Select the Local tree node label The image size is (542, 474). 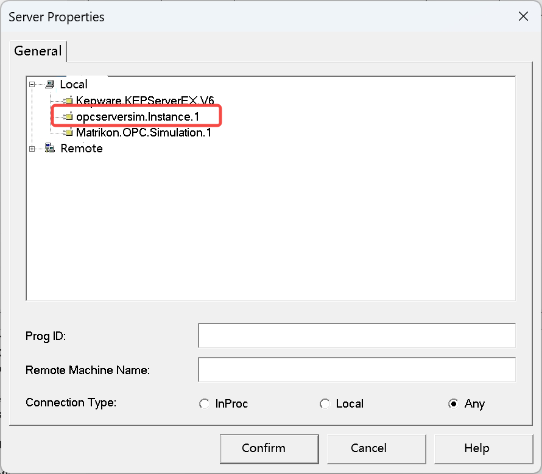pos(74,84)
